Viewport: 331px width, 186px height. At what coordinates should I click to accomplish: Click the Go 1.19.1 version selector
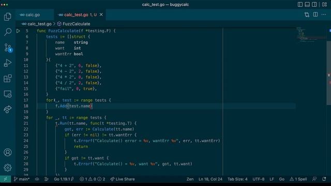pos(64,179)
